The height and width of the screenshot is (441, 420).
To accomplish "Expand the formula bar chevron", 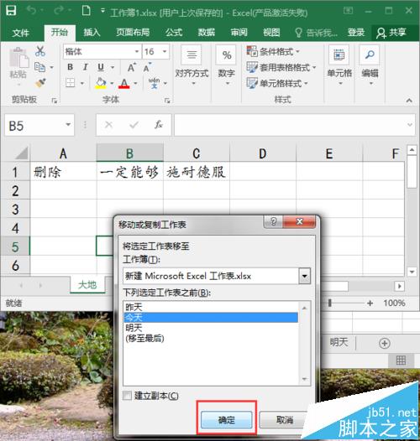I will (x=410, y=125).
